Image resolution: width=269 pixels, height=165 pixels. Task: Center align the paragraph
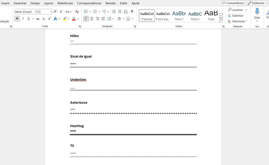92,19
